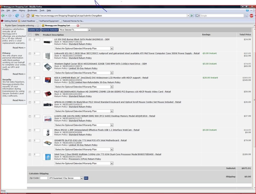Image resolution: width=256 pixels, height=194 pixels.
Task: Click Read More under Privacy section
Action: click(x=19, y=74)
